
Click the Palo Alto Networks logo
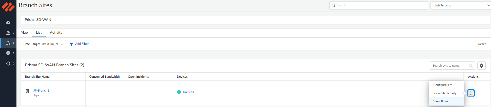pos(8,7)
